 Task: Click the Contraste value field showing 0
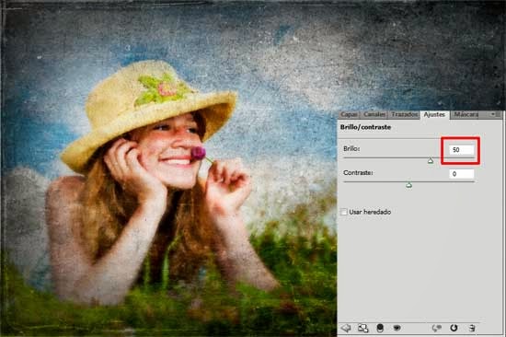[462, 174]
